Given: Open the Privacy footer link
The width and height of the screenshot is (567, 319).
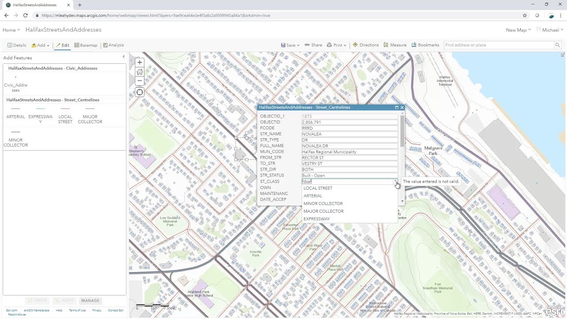Looking at the screenshot, I should click(97, 311).
